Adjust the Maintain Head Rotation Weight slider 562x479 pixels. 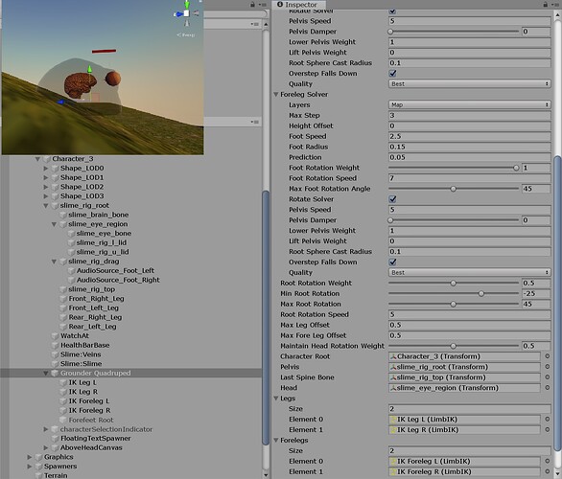tap(454, 346)
